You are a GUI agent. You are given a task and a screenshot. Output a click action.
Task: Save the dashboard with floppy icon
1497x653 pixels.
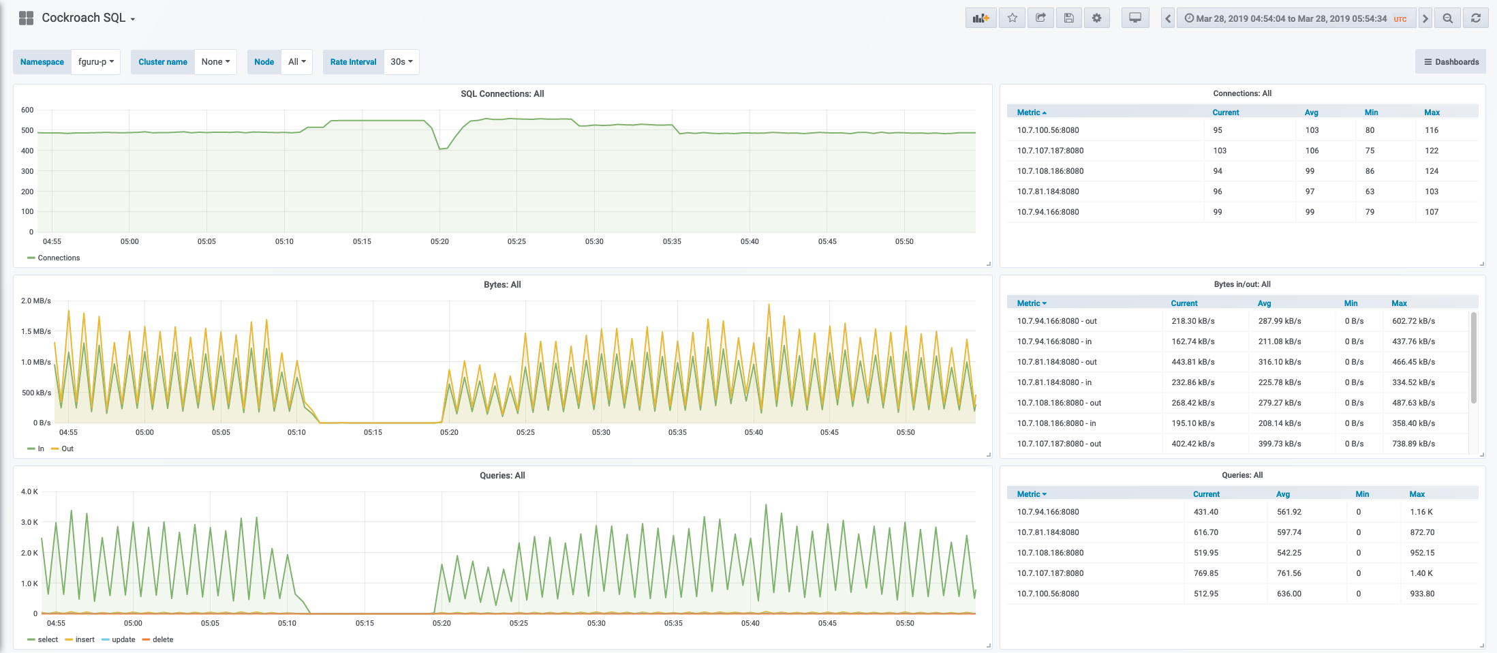[1069, 18]
